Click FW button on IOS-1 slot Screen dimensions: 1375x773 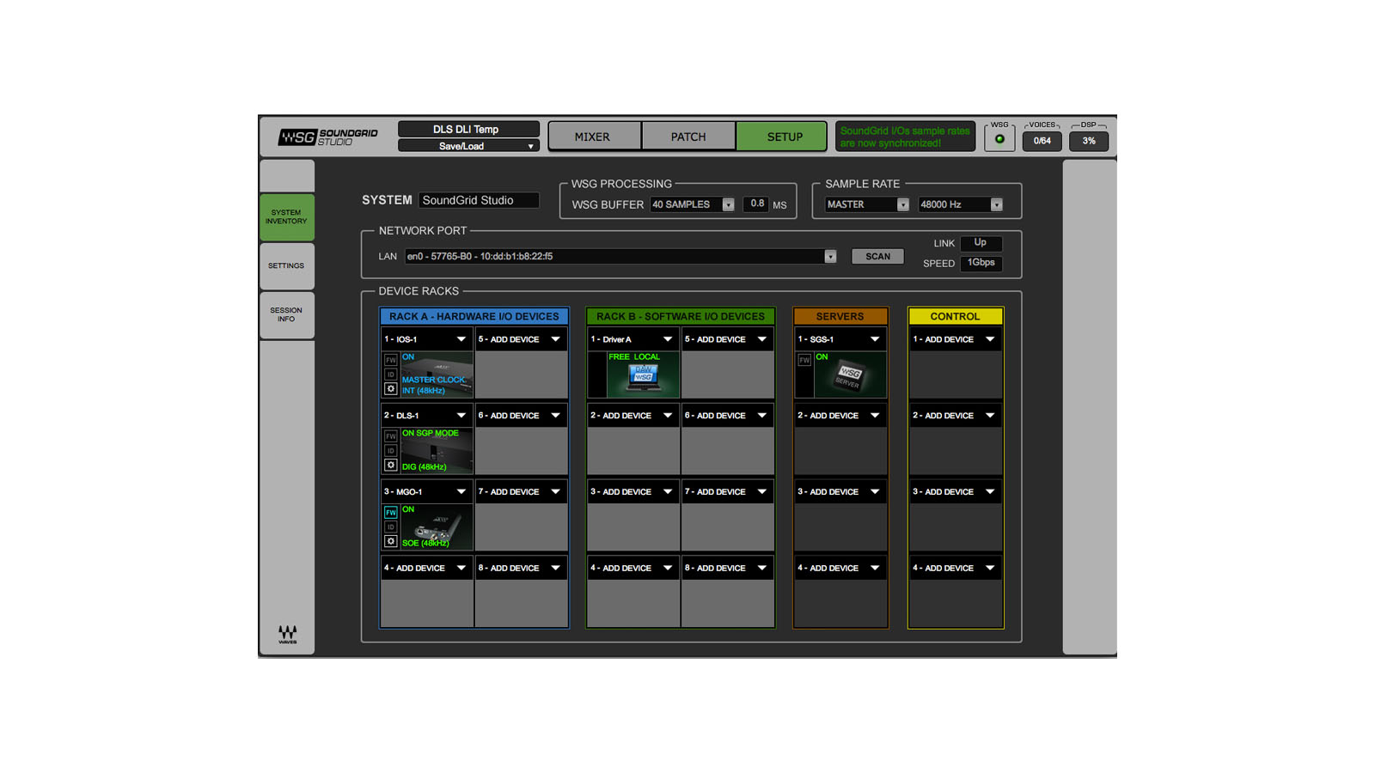pos(391,360)
